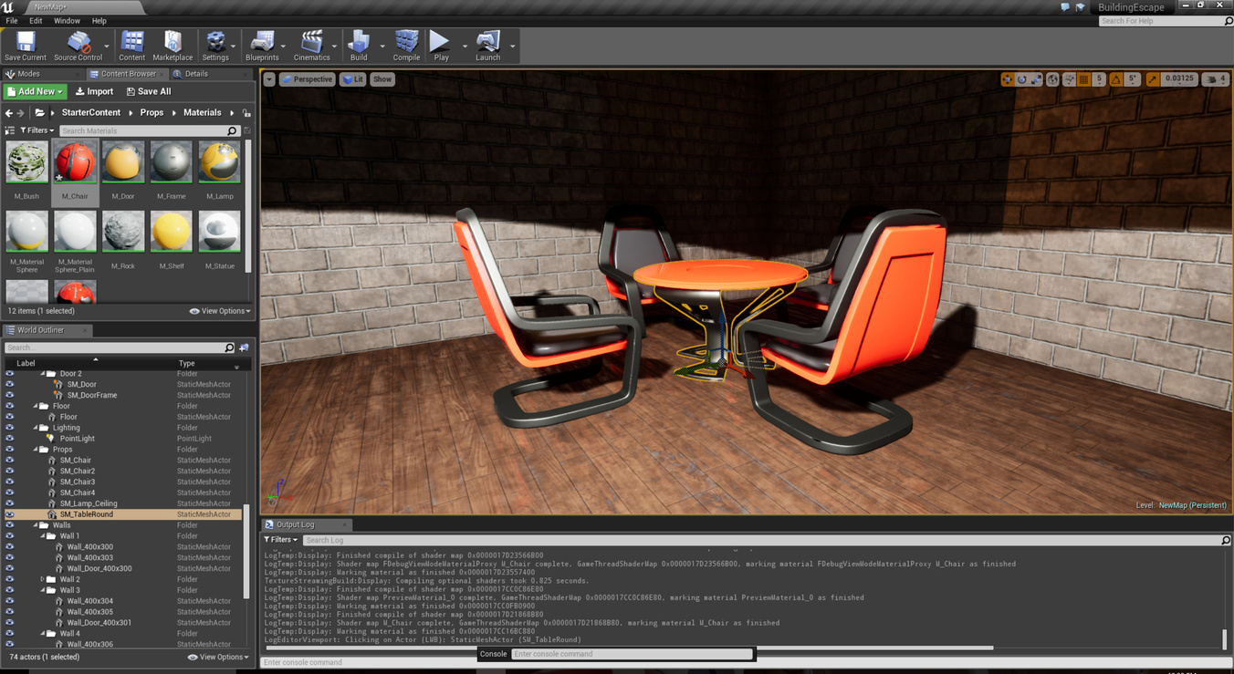Collapse the Walls folder

(36, 525)
